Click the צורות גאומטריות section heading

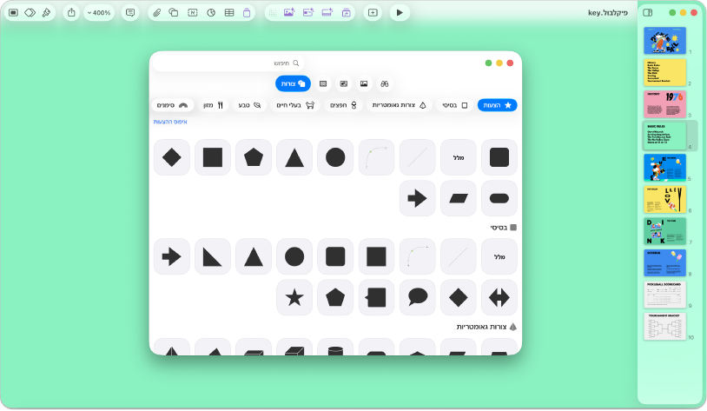point(486,327)
